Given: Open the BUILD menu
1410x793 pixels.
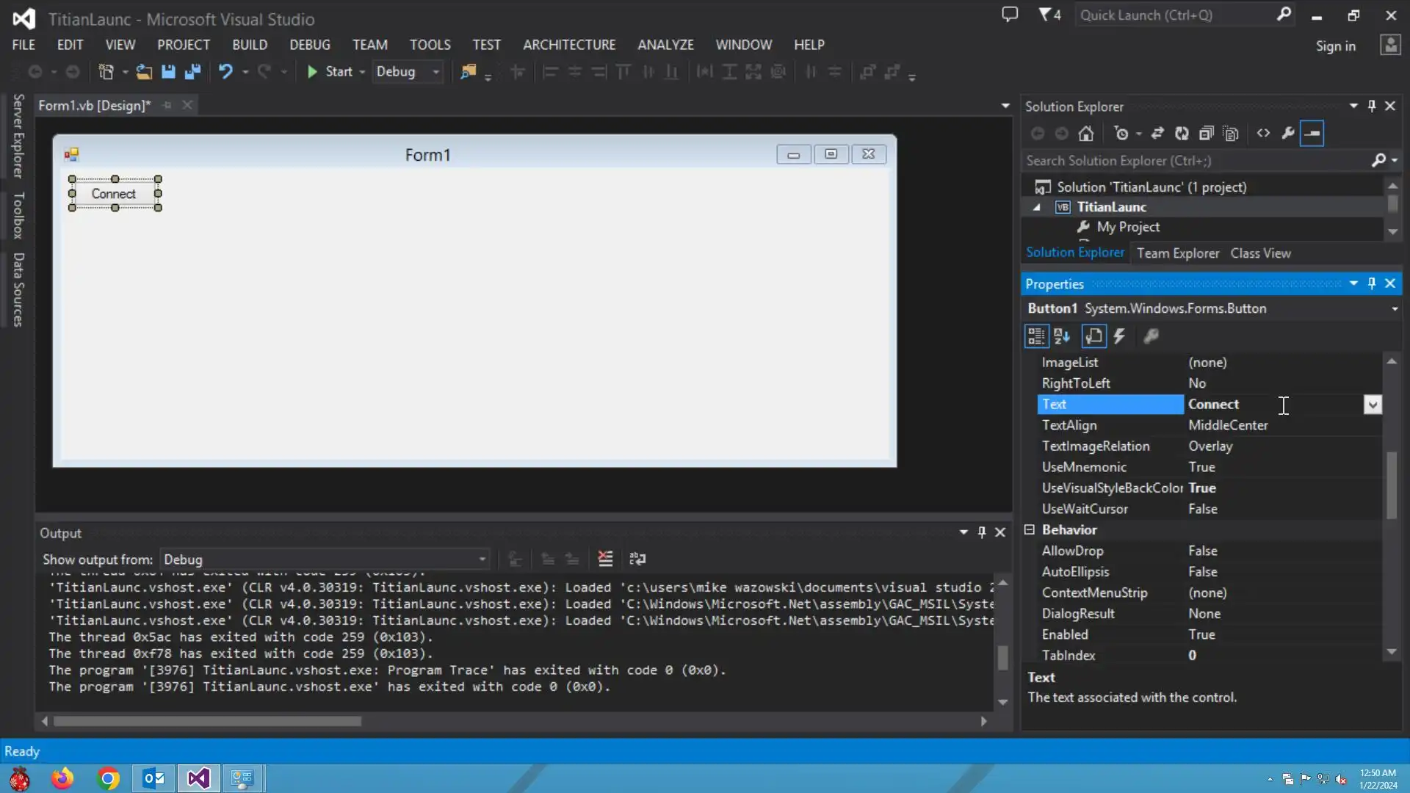Looking at the screenshot, I should click(x=250, y=45).
